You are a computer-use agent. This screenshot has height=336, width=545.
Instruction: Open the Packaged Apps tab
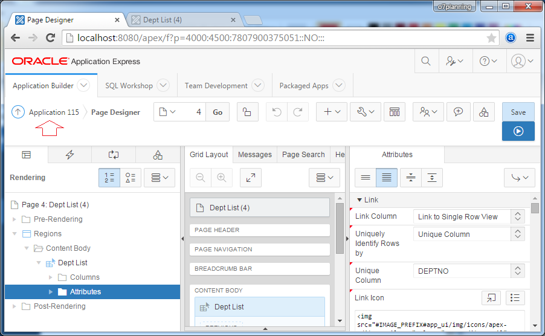coord(304,85)
